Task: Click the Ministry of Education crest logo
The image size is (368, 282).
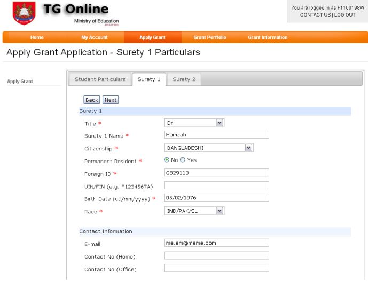Action: pos(23,14)
